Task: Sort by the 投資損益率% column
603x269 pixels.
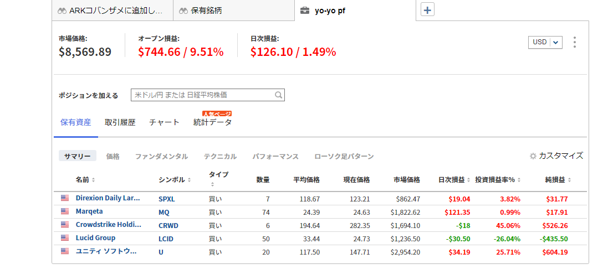Action: [x=519, y=180]
